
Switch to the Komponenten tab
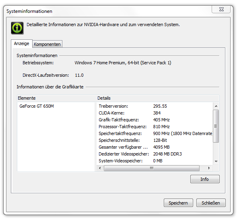(x=47, y=44)
